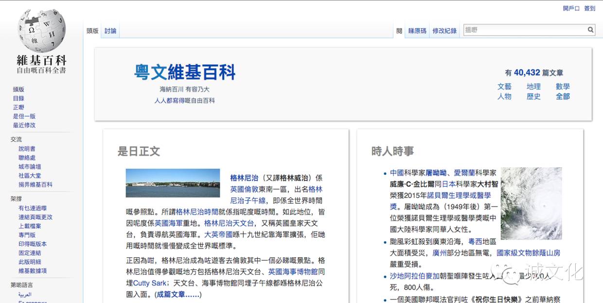Click 愛爾蘭 link in news
This screenshot has width=603, height=303.
click(x=464, y=173)
